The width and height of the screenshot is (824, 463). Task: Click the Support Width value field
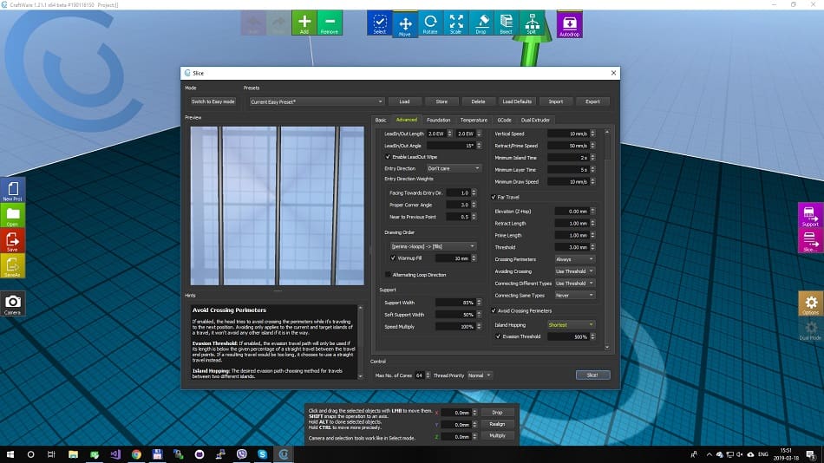(x=455, y=303)
